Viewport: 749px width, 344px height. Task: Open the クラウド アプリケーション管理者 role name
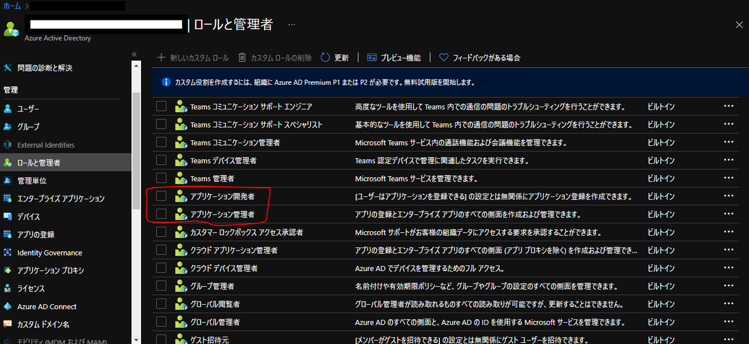tap(234, 250)
